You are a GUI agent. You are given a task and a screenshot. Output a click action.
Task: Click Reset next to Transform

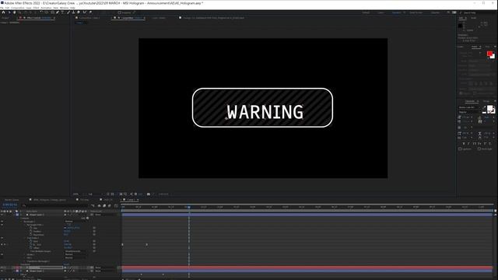click(x=66, y=264)
